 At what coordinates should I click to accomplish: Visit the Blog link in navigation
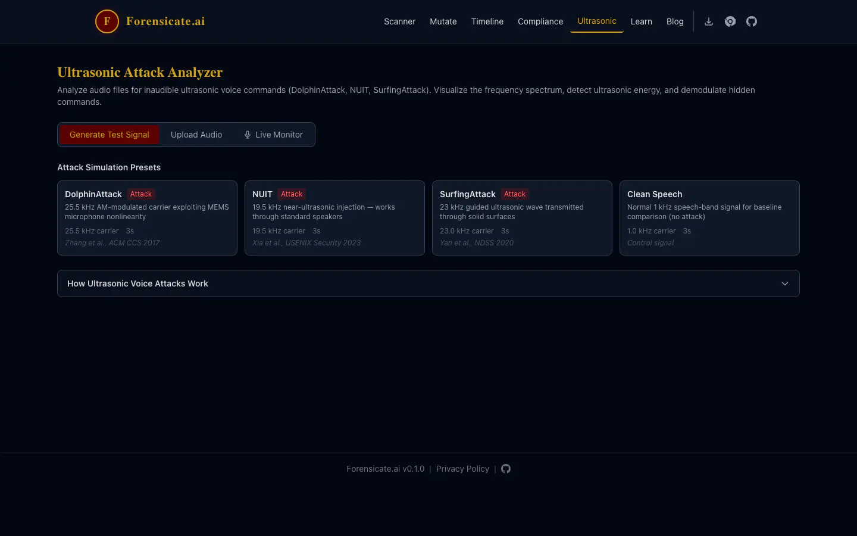coord(675,21)
